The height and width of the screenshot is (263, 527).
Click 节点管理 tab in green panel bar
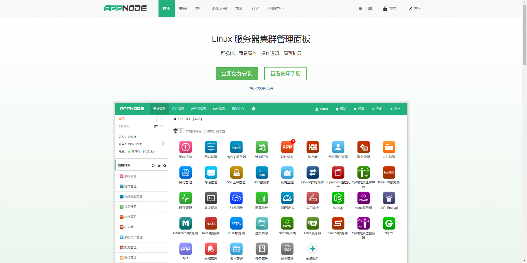point(159,109)
